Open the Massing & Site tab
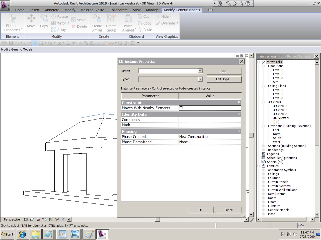This screenshot has height=240, width=321. point(92,10)
